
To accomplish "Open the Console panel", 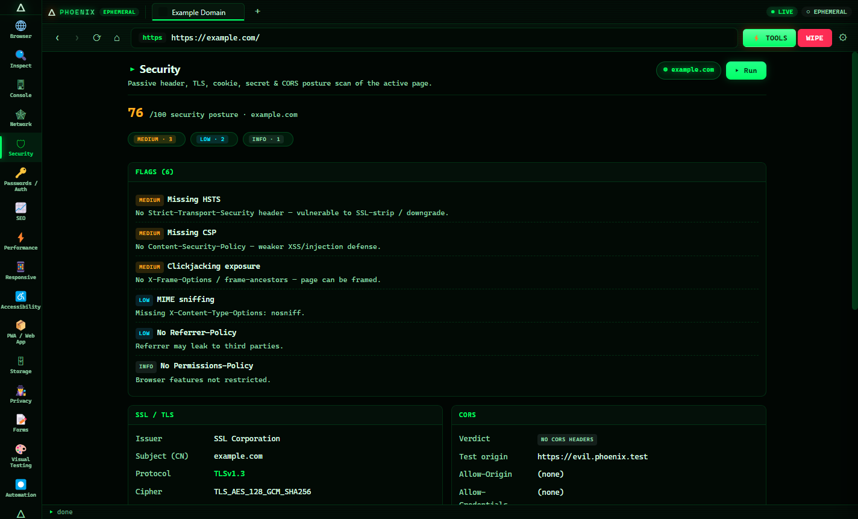I will coord(20,89).
